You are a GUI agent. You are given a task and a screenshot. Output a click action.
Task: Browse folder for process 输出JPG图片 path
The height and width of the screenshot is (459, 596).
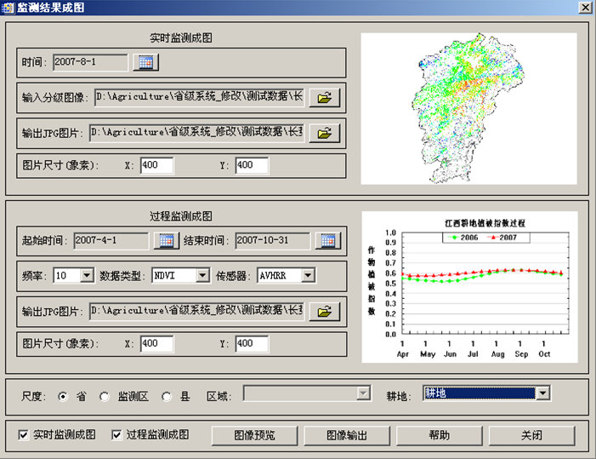tap(324, 312)
